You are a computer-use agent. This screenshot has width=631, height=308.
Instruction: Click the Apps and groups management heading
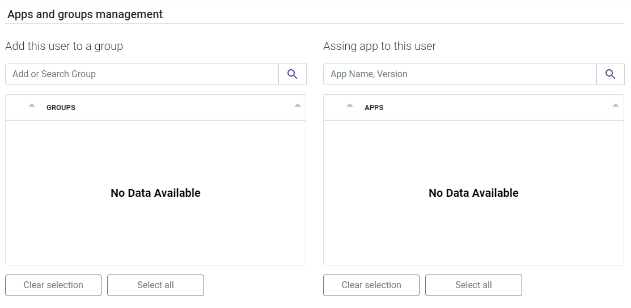point(85,15)
